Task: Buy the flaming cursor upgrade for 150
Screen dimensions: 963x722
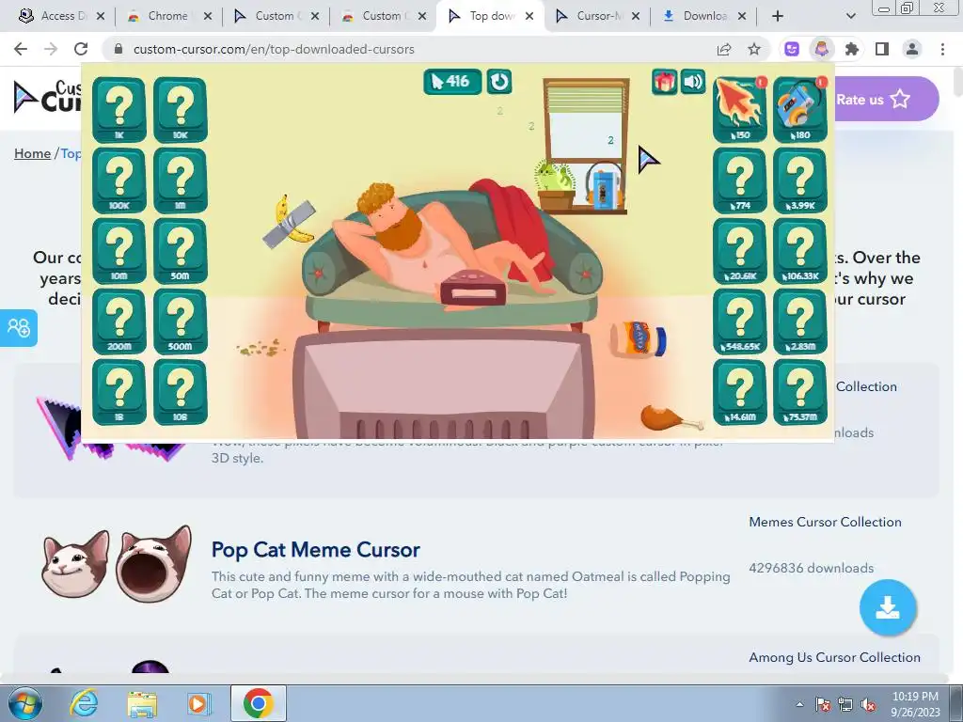Action: pos(739,110)
